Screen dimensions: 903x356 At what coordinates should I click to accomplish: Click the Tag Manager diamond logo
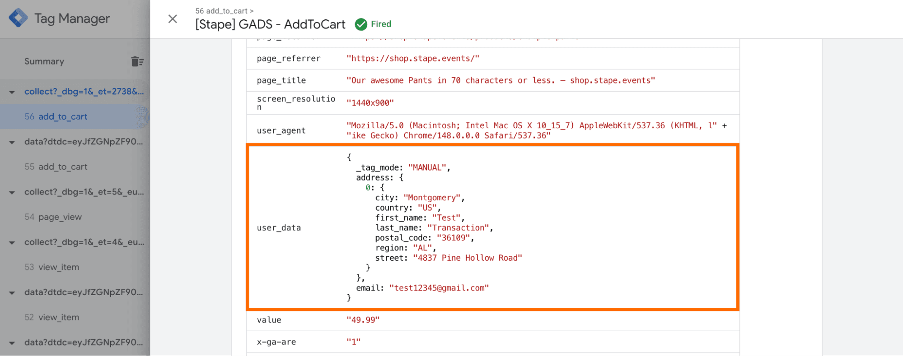tap(18, 18)
